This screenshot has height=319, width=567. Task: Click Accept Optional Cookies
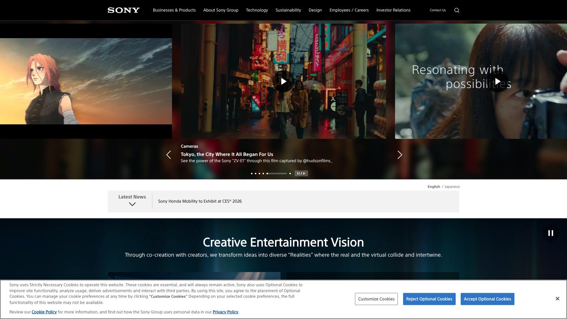click(487, 299)
